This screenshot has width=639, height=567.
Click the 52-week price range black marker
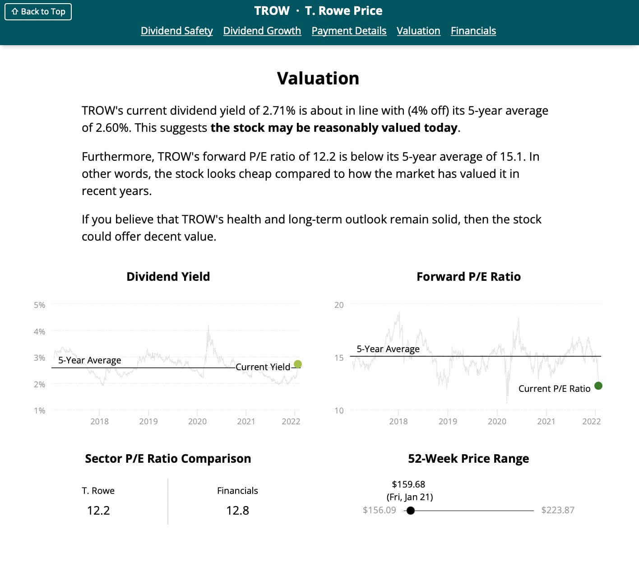pos(411,511)
